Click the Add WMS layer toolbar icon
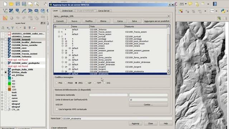 click(x=36, y=11)
